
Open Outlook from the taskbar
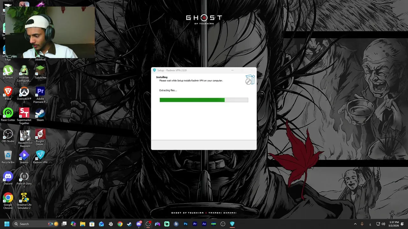(x=101, y=224)
